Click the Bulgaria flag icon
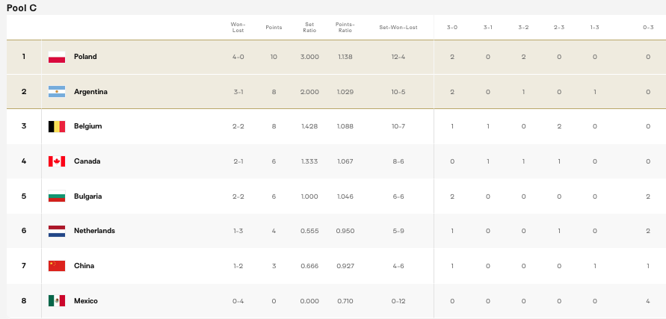 point(57,196)
